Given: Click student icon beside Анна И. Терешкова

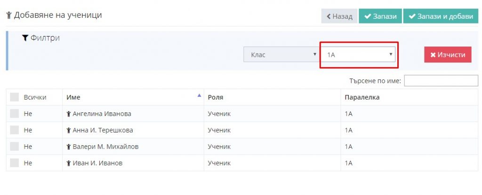Looking at the screenshot, I should pos(69,130).
